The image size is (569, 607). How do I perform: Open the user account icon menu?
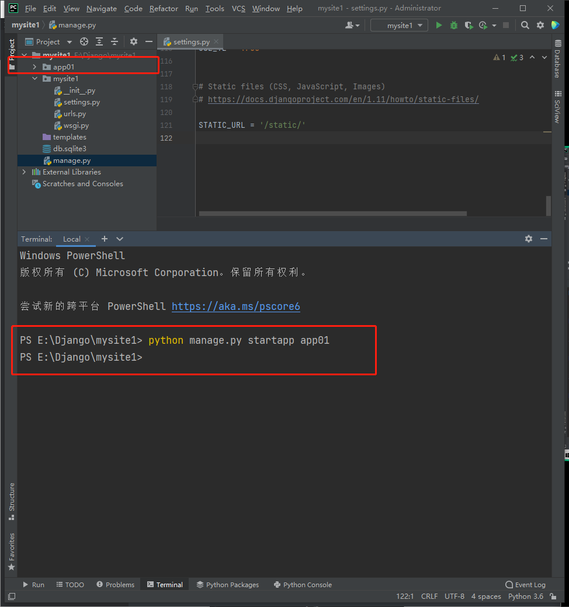tap(352, 25)
